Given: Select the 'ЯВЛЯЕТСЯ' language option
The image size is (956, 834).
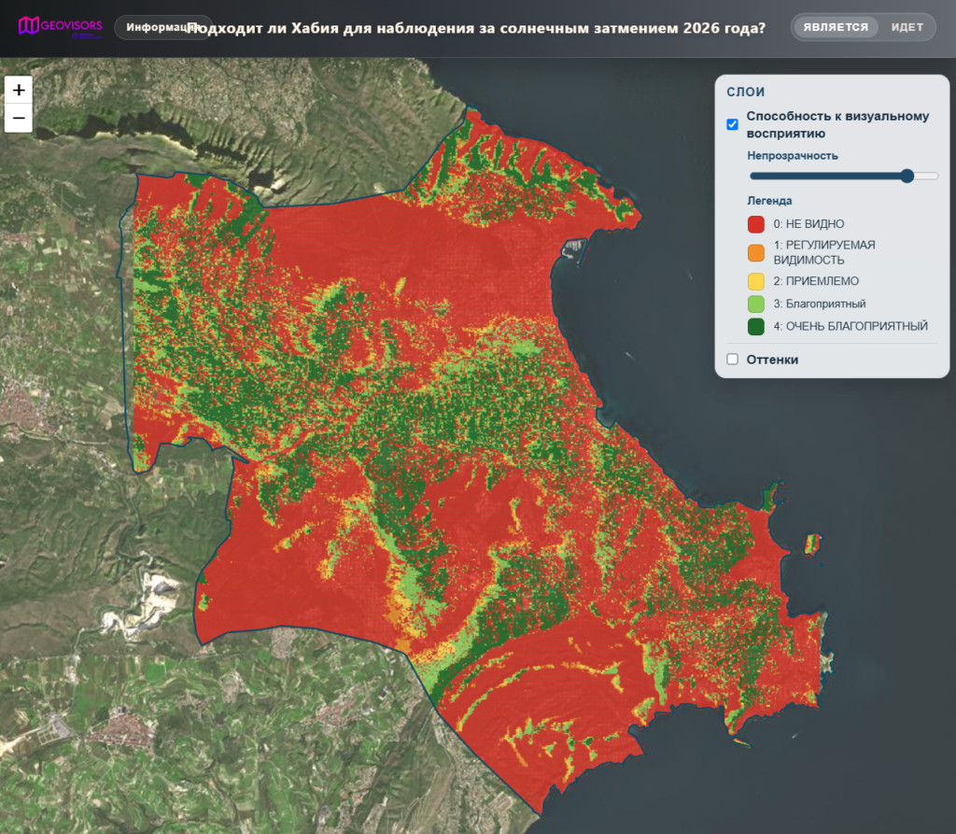Looking at the screenshot, I should [x=836, y=27].
